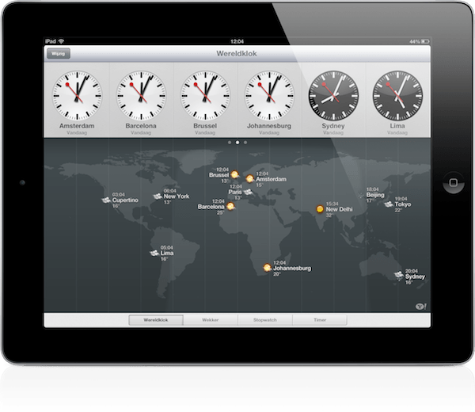Screen dimensions: 475x412
Task: Tap the Amsterdam sun weather icon
Action: point(250,178)
